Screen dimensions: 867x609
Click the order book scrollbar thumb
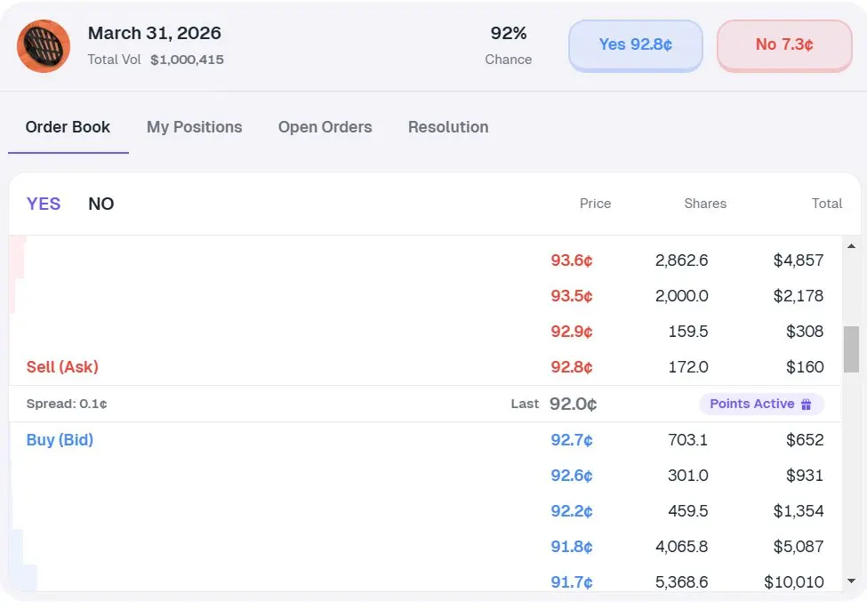click(x=851, y=349)
